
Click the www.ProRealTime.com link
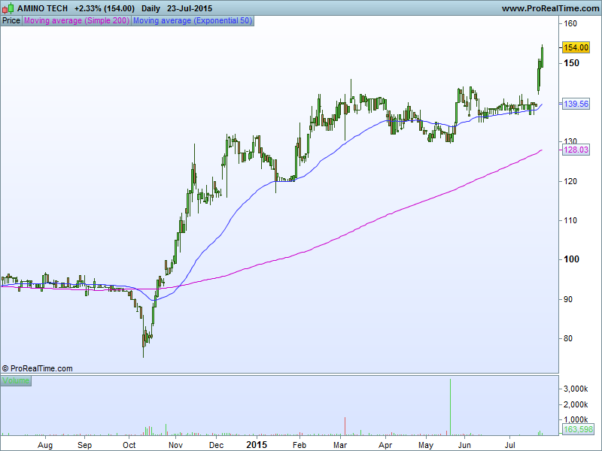(550, 8)
